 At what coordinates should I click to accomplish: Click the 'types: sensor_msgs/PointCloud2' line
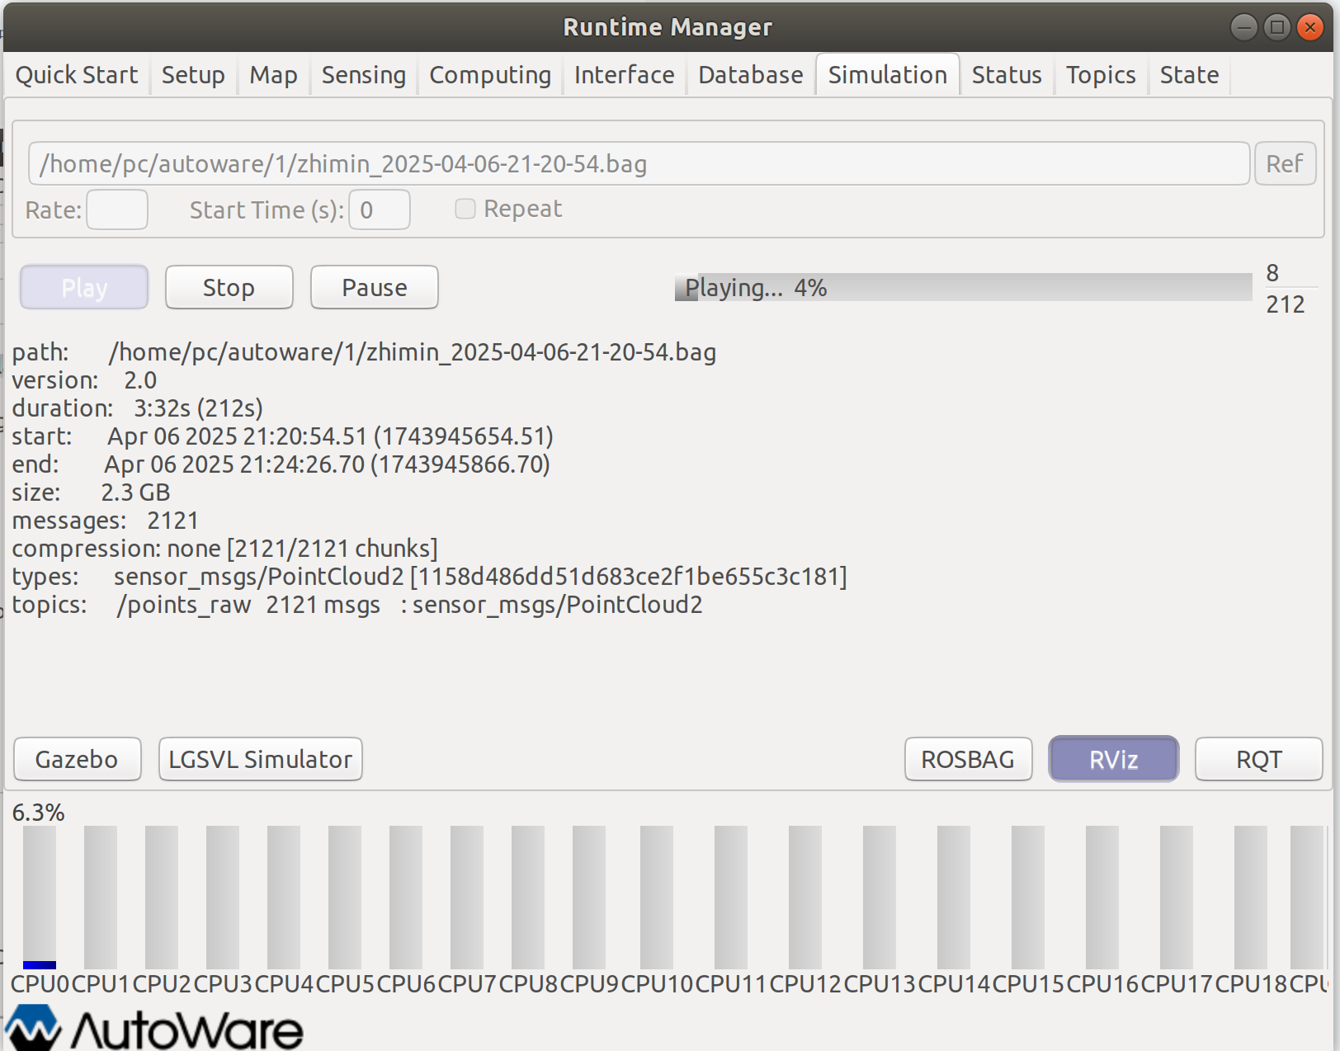pos(429,577)
